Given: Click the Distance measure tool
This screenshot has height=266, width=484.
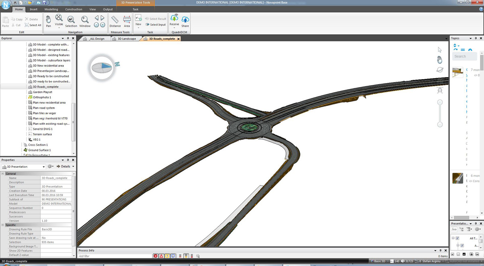Looking at the screenshot, I should [x=115, y=21].
